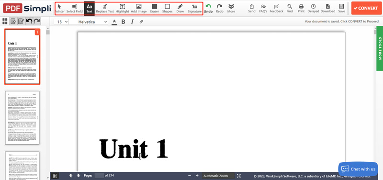Click the Delayed clock icon
Image resolution: width=383 pixels, height=180 pixels.
[x=313, y=8]
